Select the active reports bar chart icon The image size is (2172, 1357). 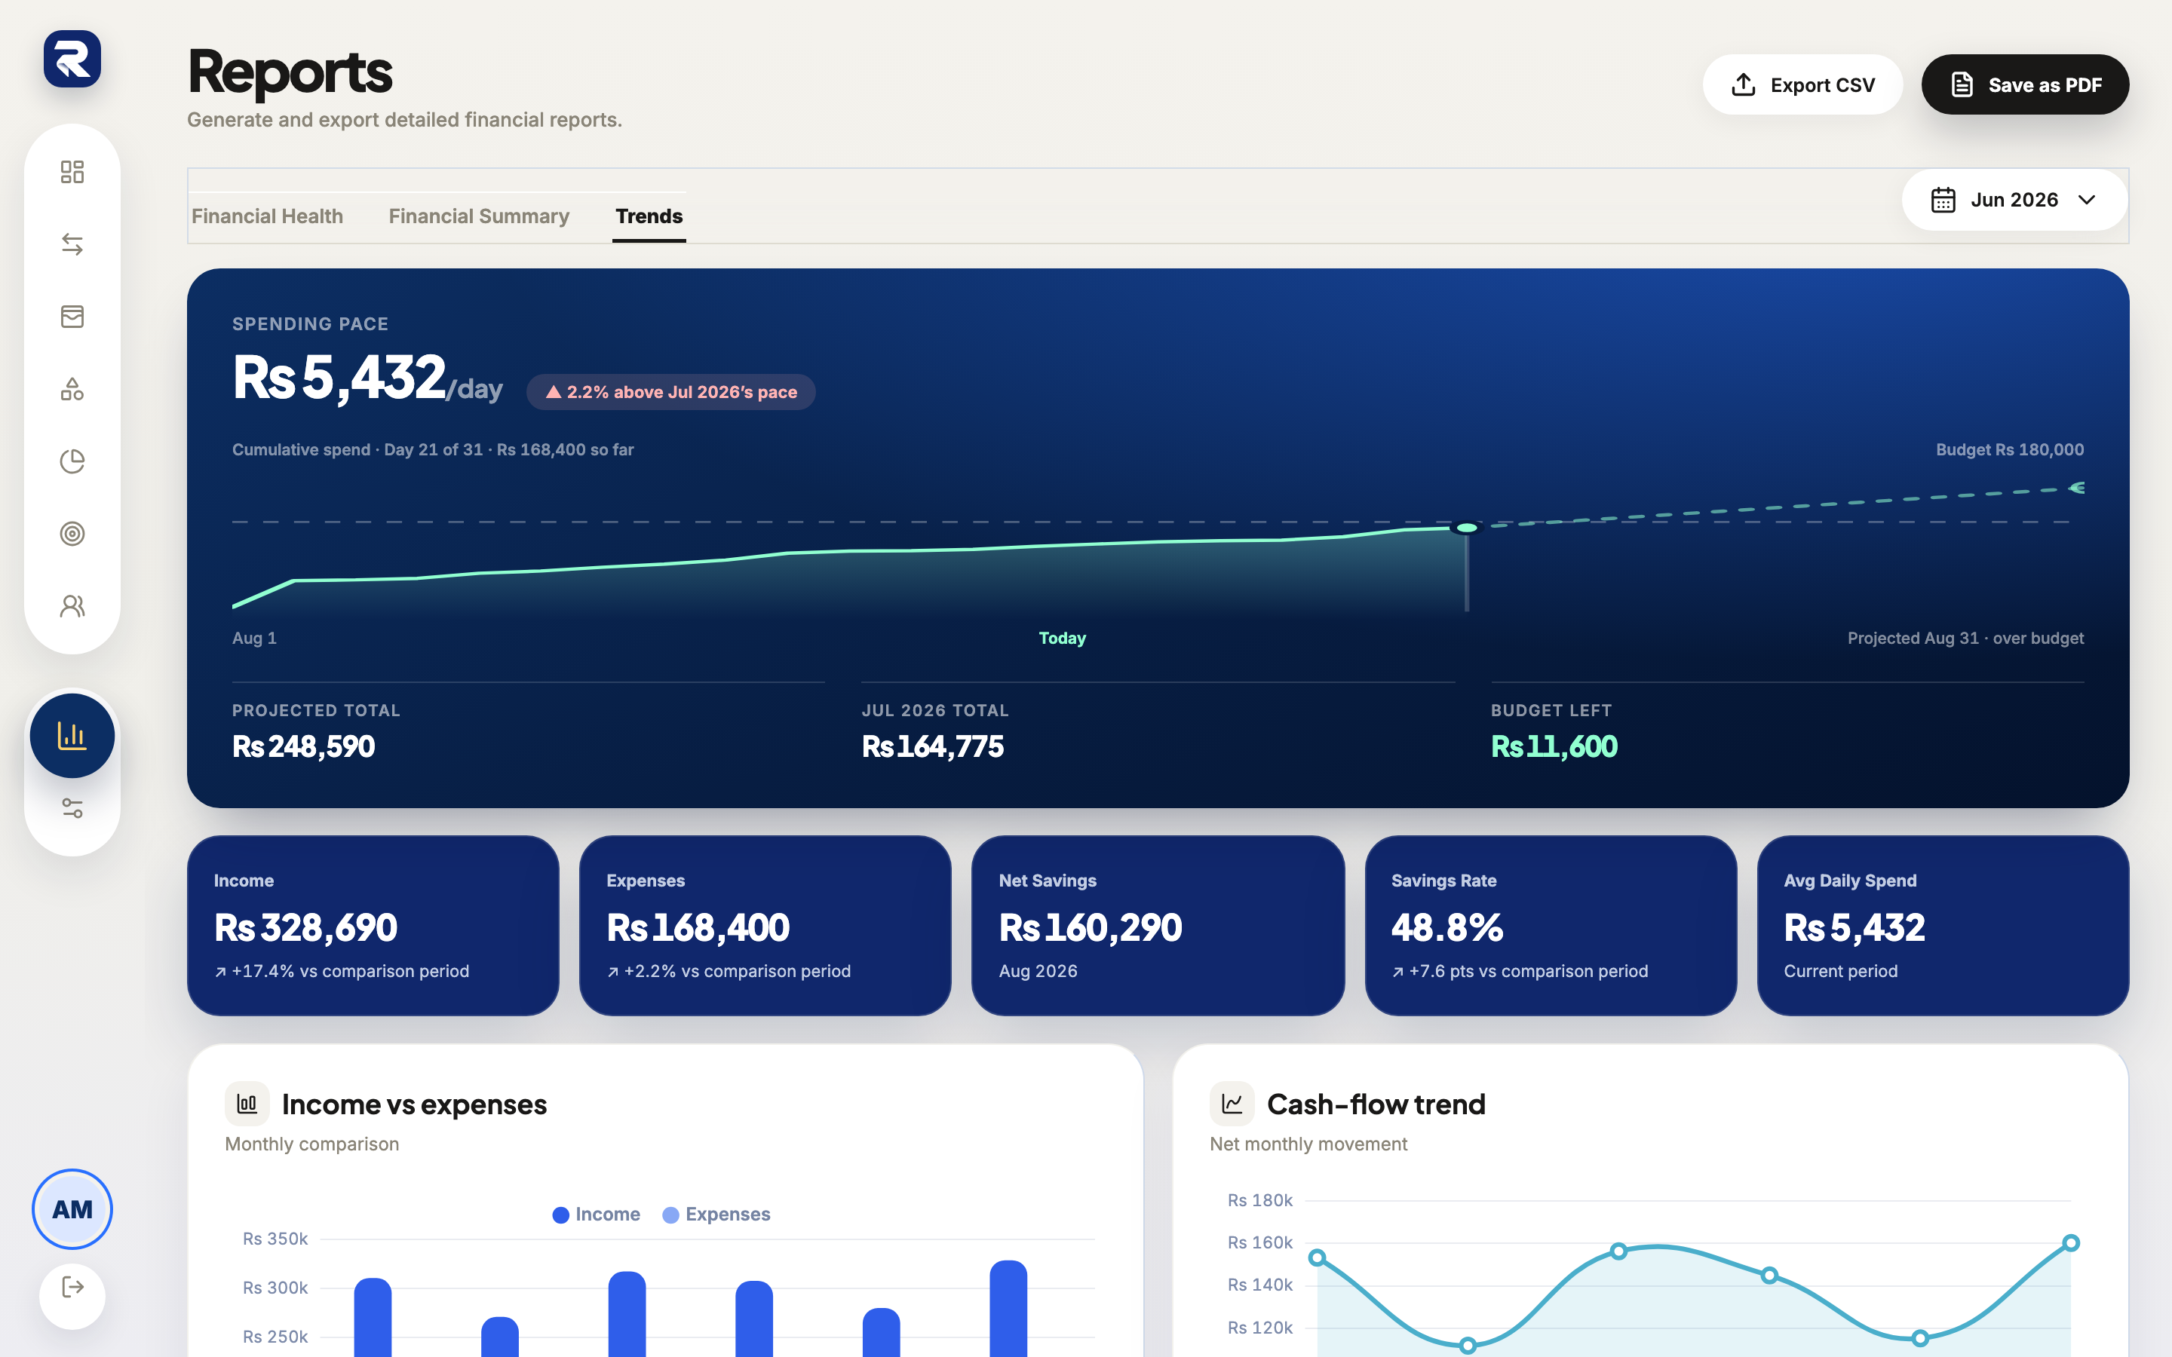[x=72, y=736]
